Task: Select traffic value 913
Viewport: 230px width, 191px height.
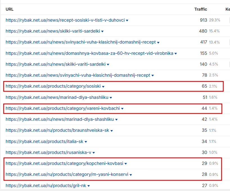Action: (203, 20)
